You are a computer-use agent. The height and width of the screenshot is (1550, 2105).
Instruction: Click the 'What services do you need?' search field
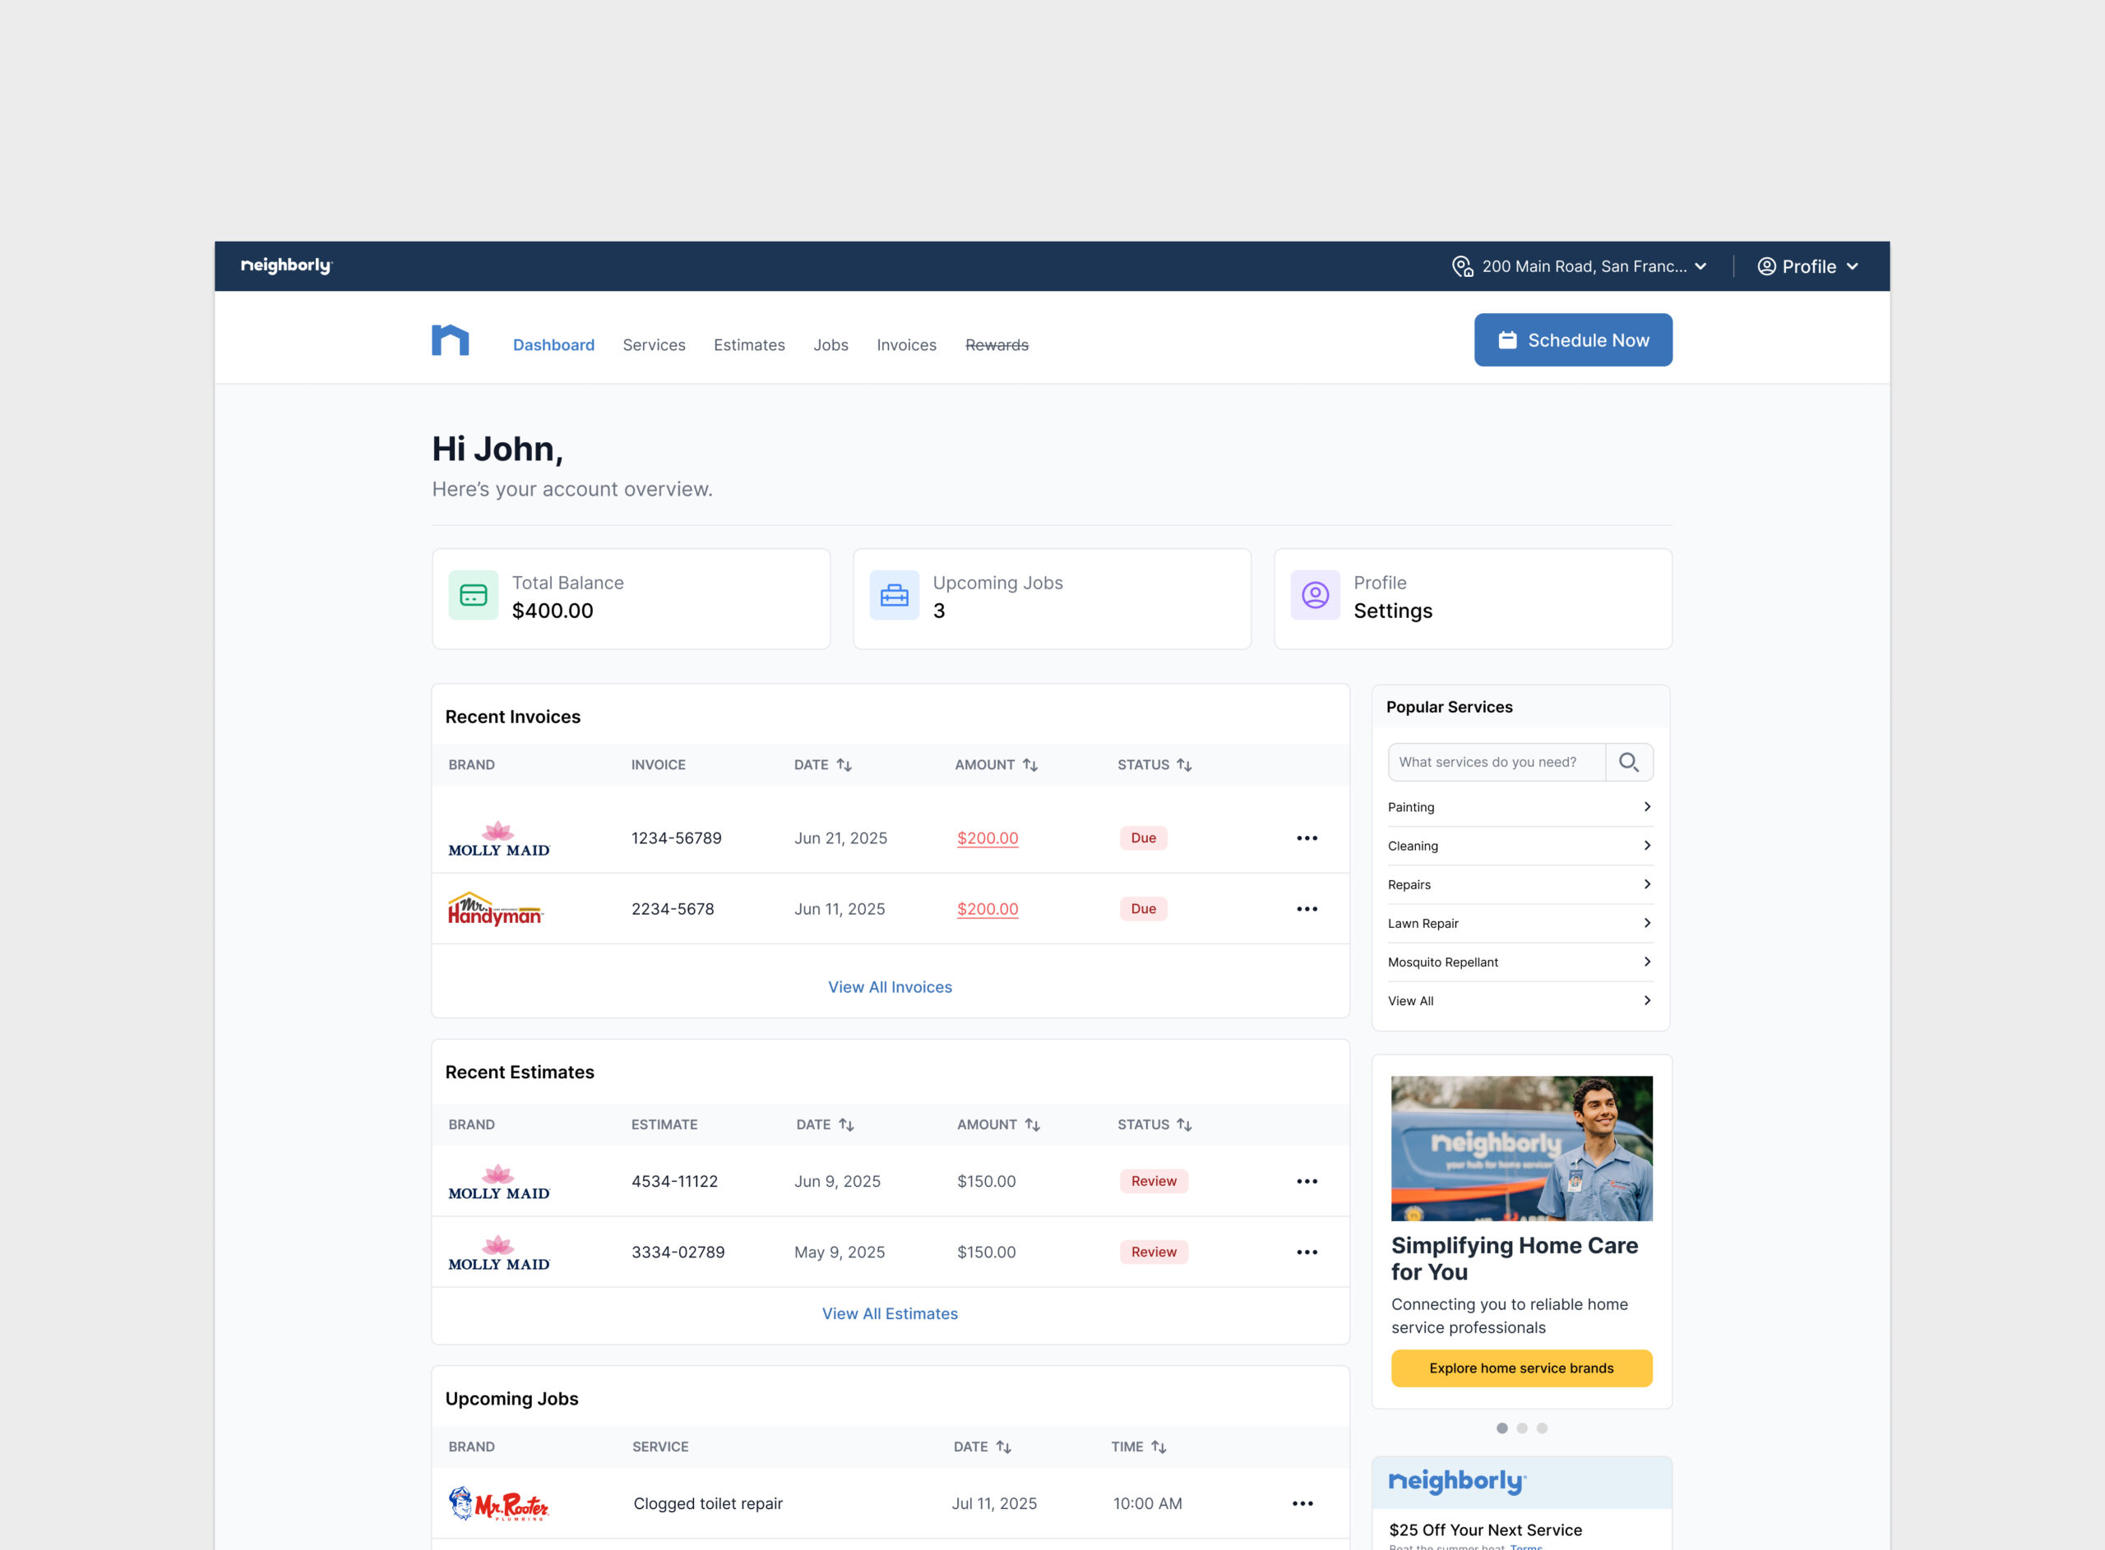click(x=1496, y=762)
